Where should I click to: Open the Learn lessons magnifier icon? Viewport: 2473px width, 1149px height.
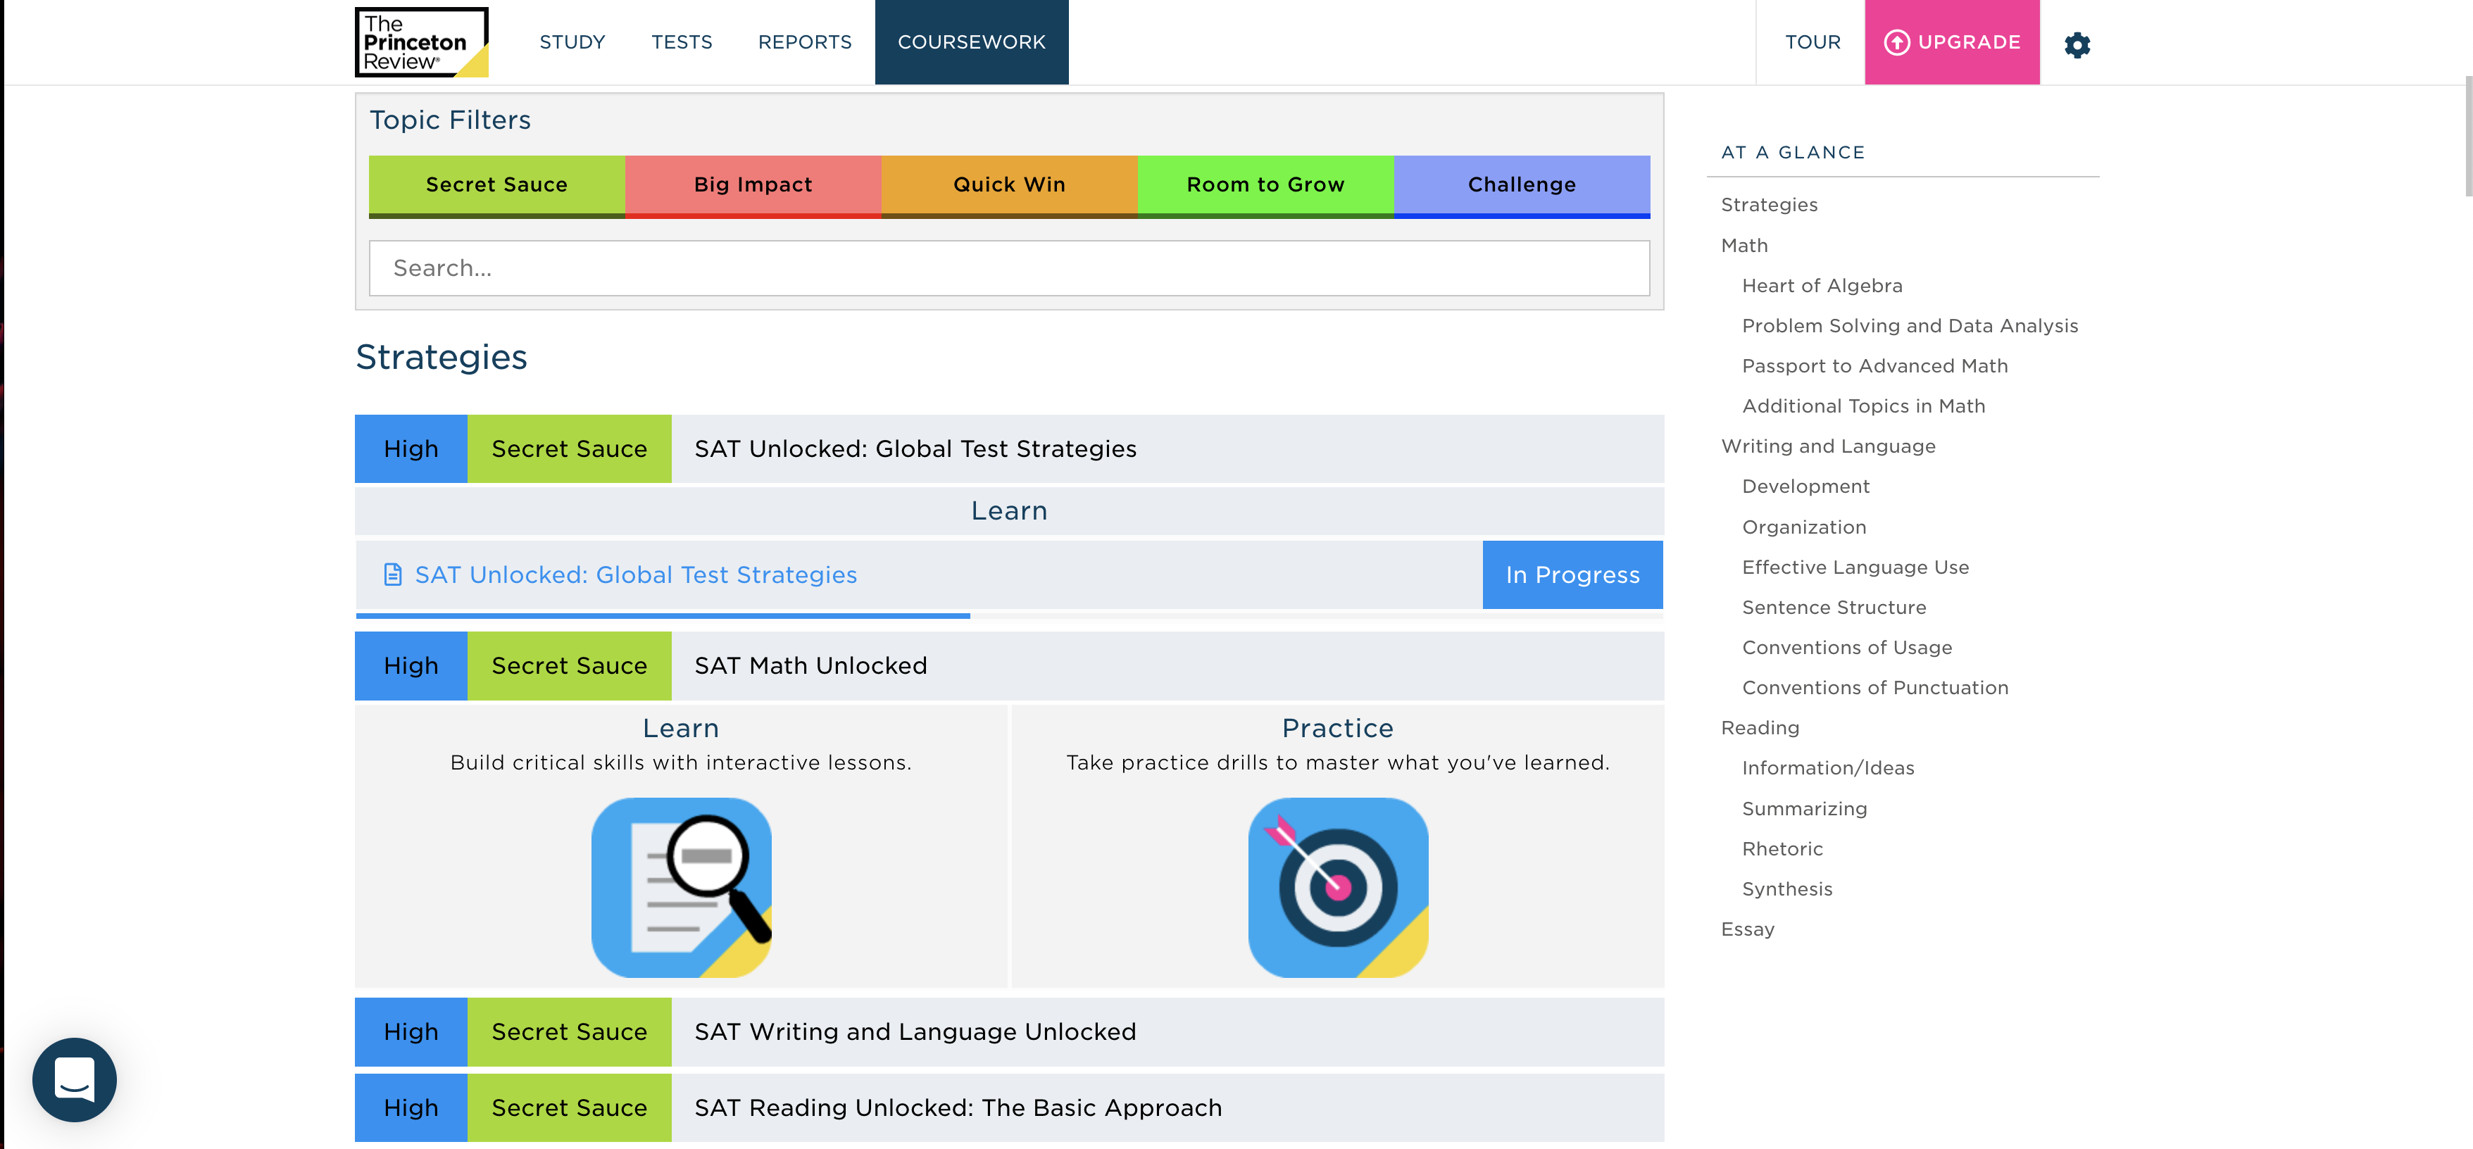(x=681, y=887)
